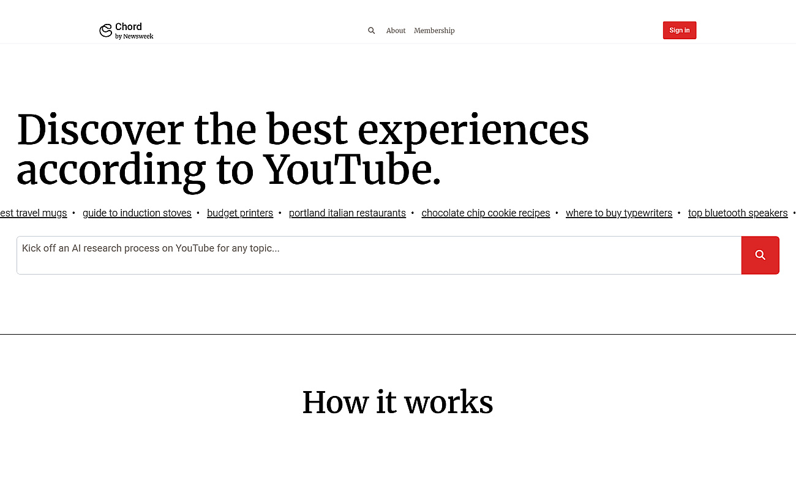
Task: Open the About page
Action: click(x=396, y=31)
